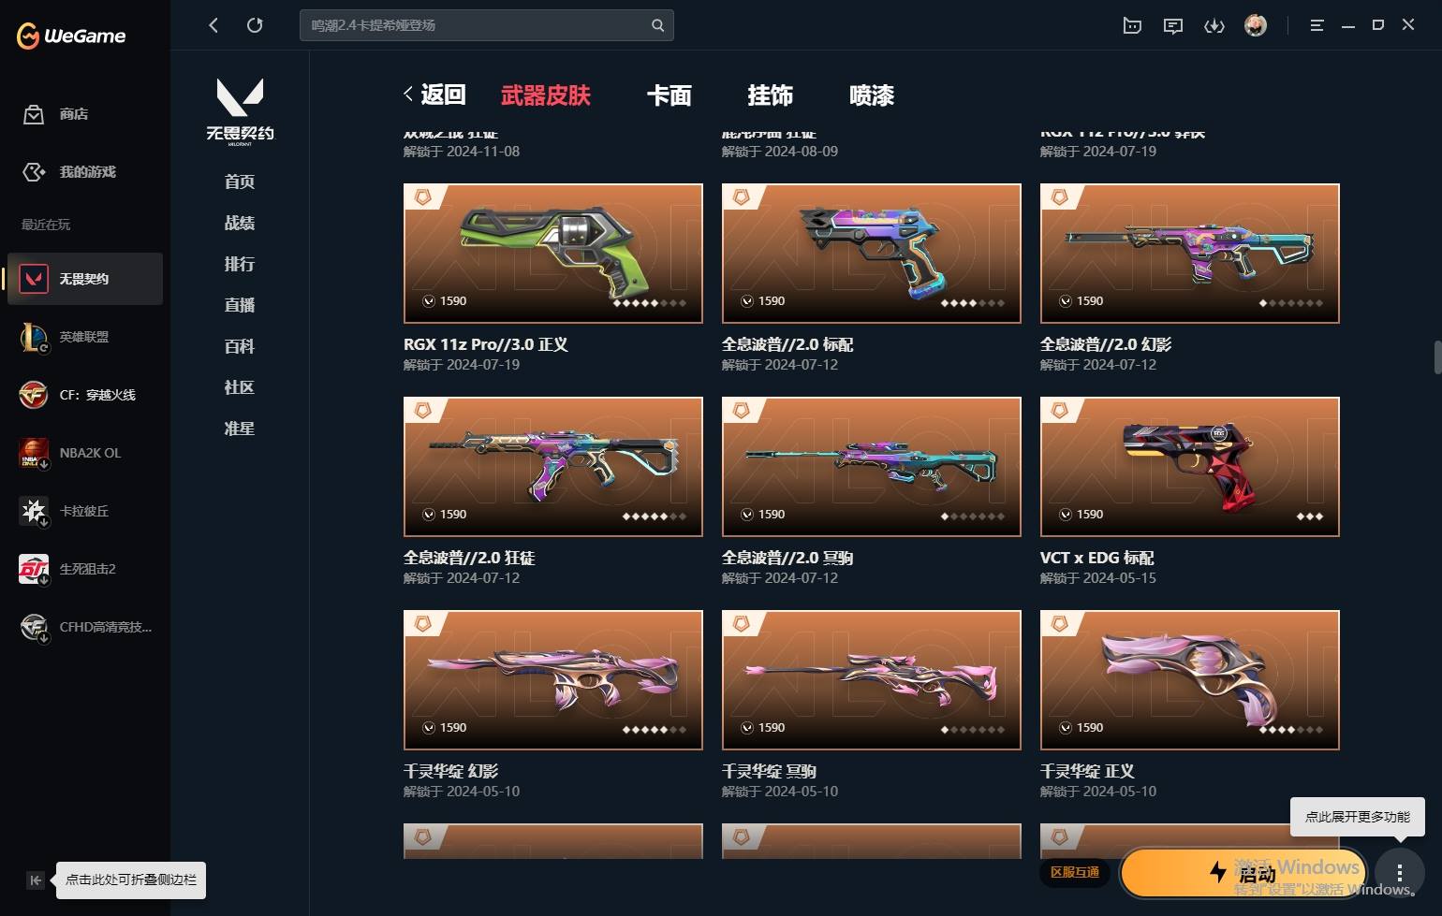Click the search input field at the top

coord(487,25)
